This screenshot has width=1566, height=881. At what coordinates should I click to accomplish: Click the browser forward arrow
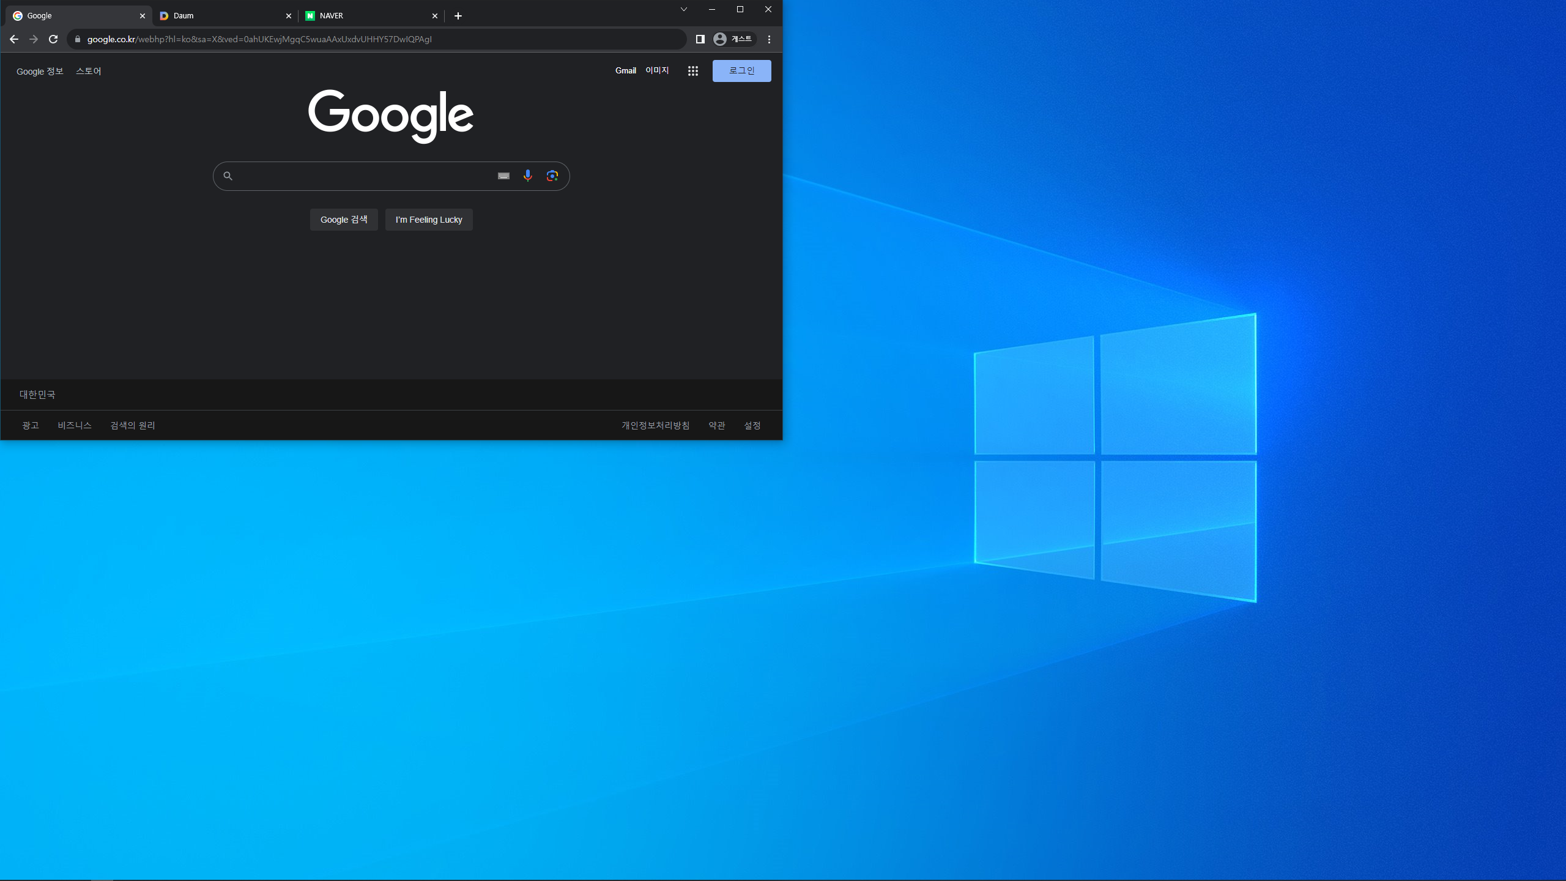(34, 39)
